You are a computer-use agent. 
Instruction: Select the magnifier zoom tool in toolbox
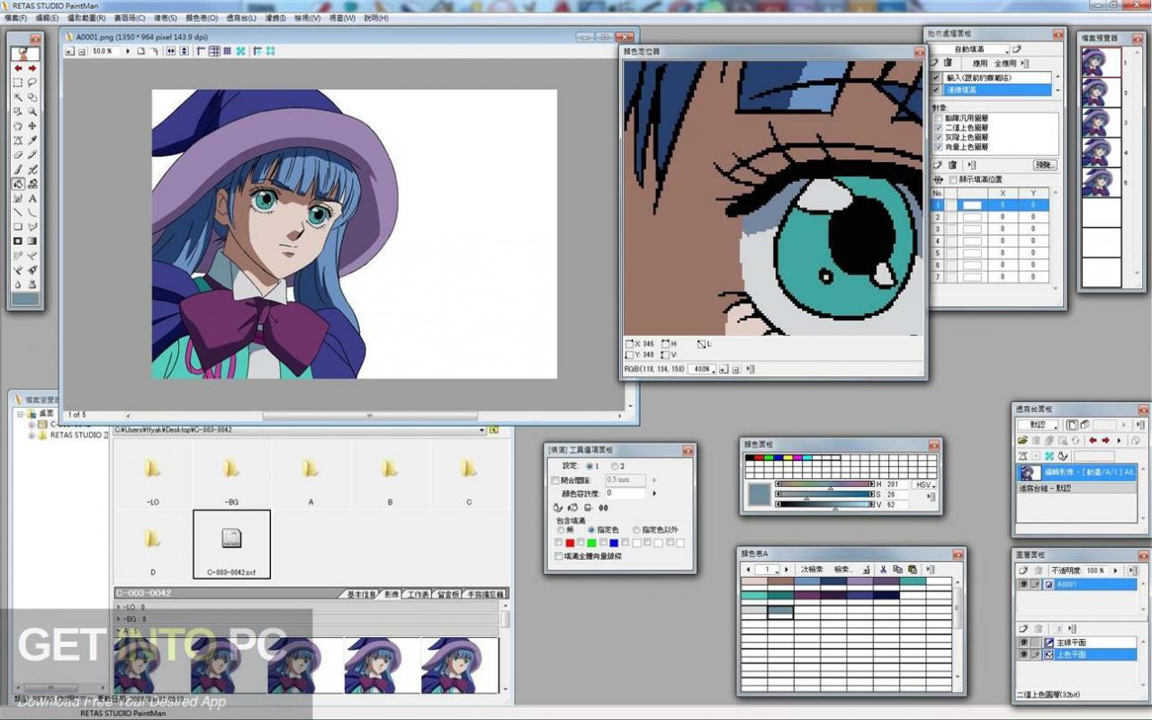[33, 112]
